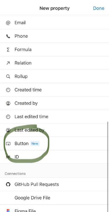The height and width of the screenshot is (212, 109).
Task: Click the Button property cursor icon
Action: coord(8,144)
